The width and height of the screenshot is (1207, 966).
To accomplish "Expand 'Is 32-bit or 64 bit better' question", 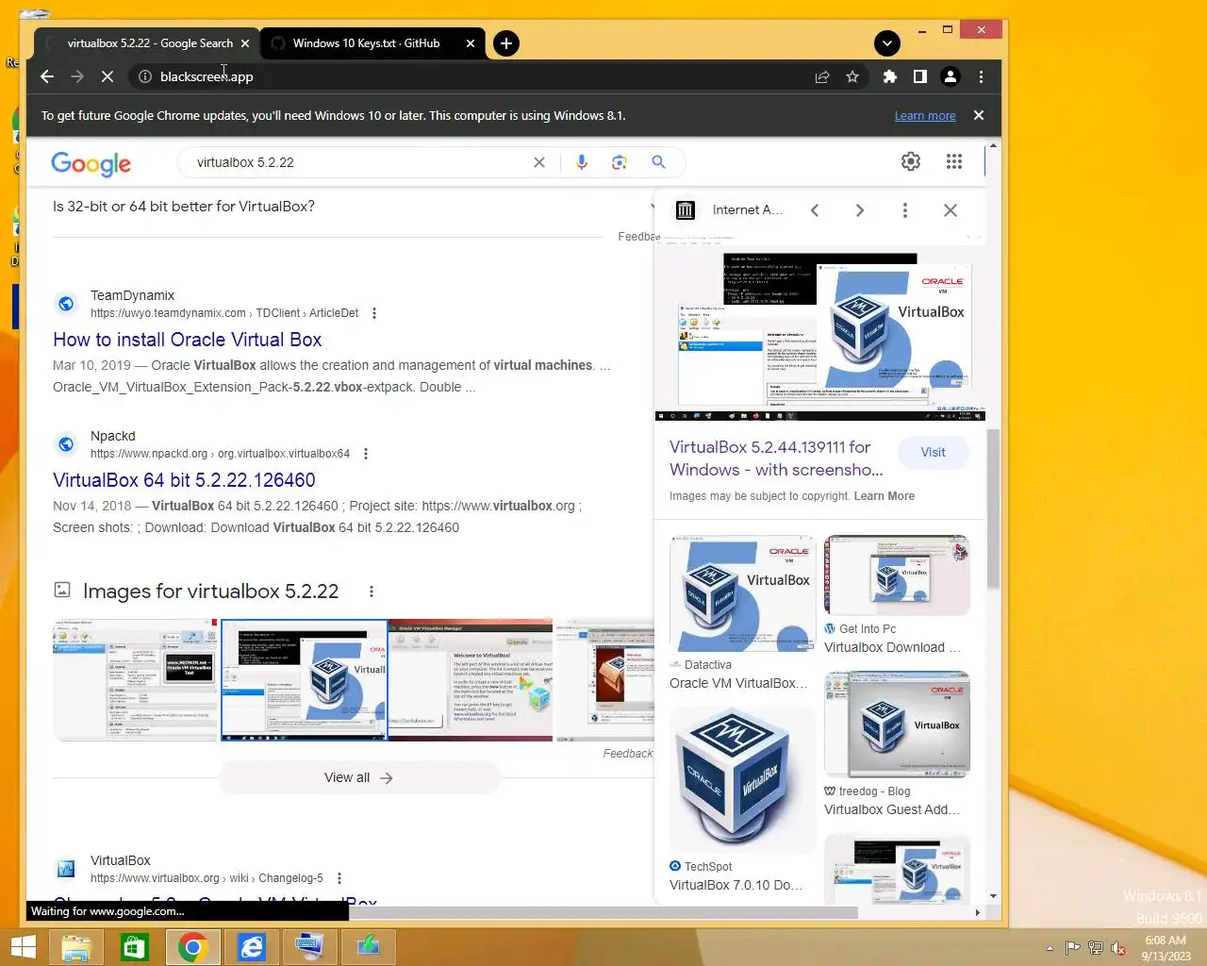I will pyautogui.click(x=354, y=207).
